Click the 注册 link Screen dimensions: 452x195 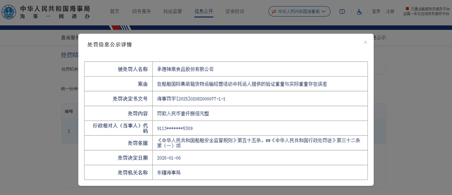(x=390, y=12)
